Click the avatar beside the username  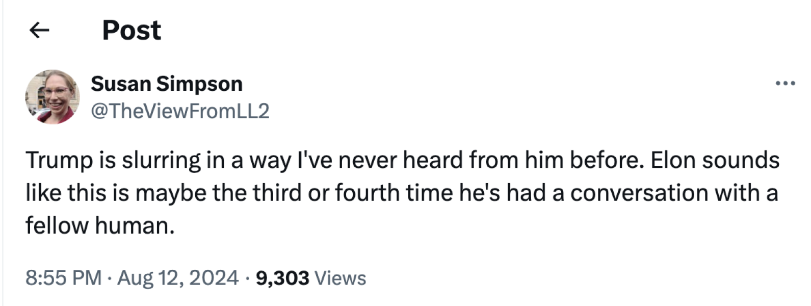click(x=53, y=98)
